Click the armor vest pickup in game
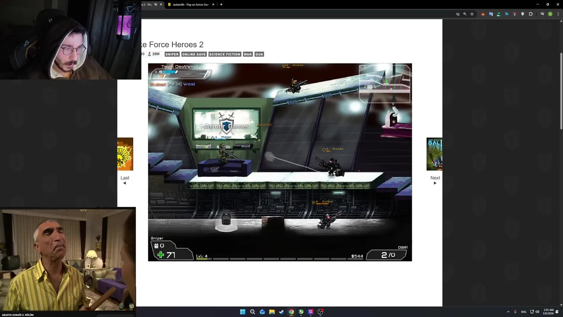 (226, 219)
